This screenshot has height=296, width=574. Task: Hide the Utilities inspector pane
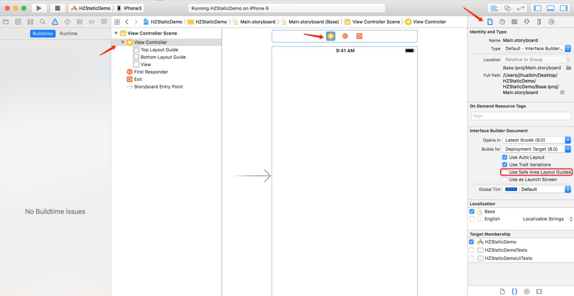[x=564, y=8]
